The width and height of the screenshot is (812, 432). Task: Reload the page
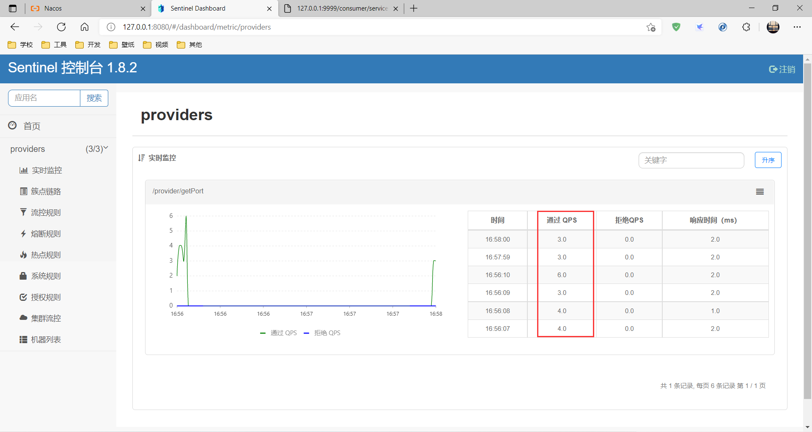[61, 27]
